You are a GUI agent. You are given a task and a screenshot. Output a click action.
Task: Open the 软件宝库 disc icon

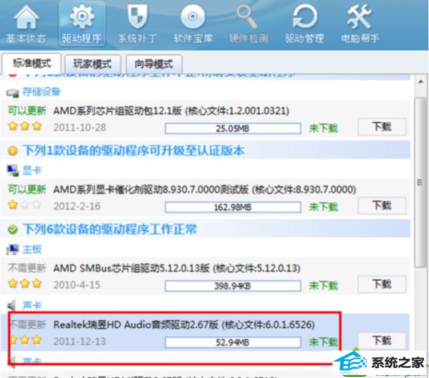[x=193, y=17]
